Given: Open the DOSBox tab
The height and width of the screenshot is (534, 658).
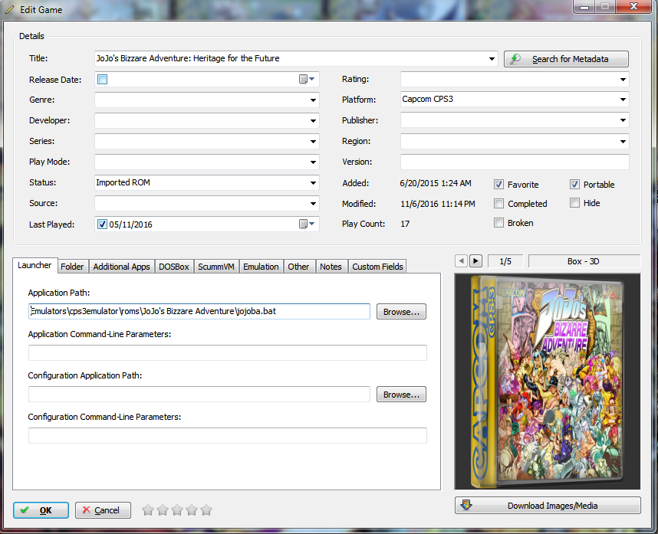Looking at the screenshot, I should click(x=174, y=267).
